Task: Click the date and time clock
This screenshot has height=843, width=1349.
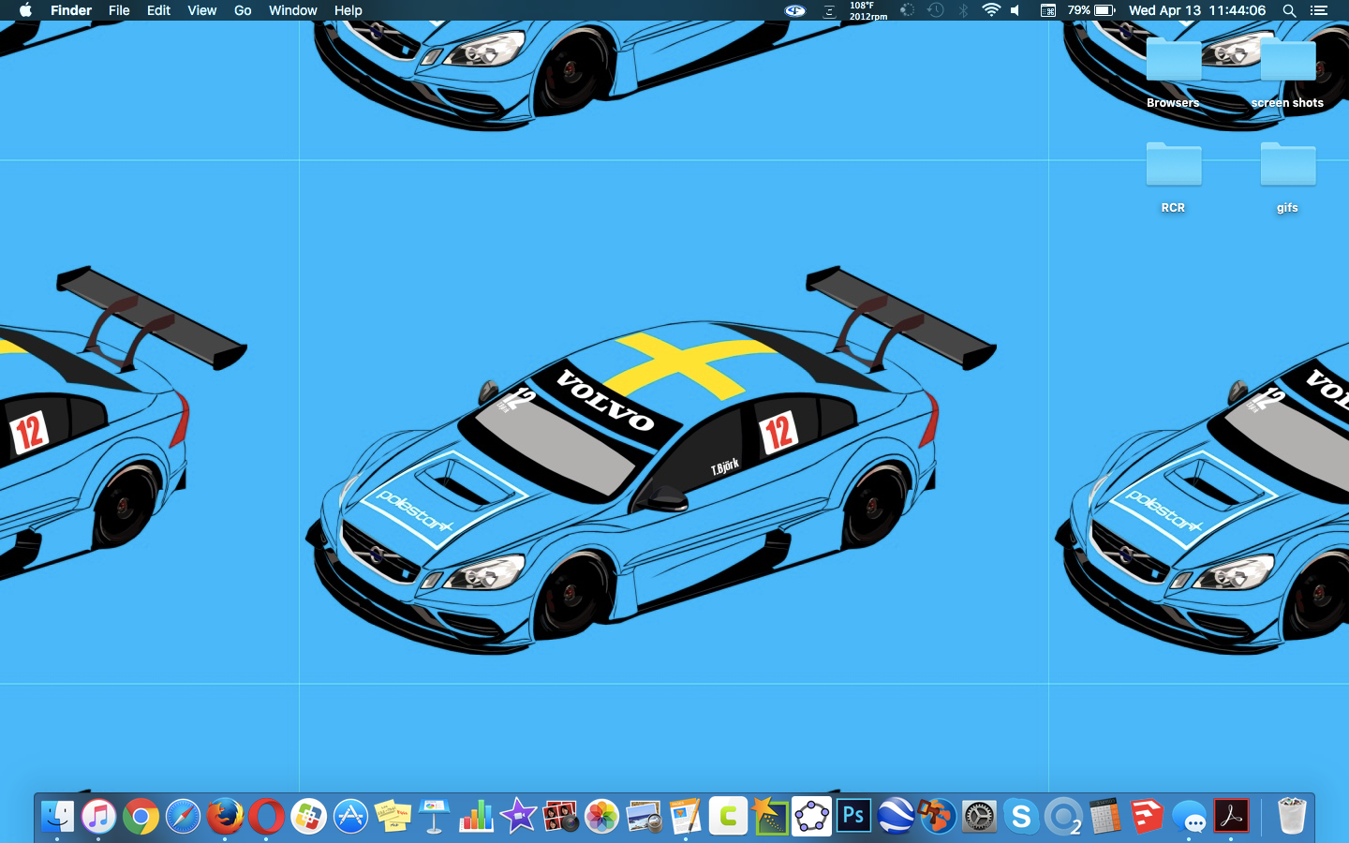Action: point(1197,10)
